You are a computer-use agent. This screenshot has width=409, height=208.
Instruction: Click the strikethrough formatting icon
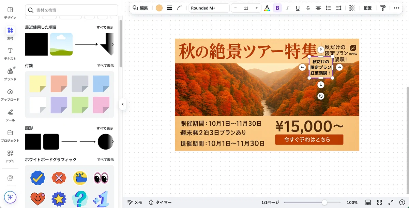[x=308, y=8]
